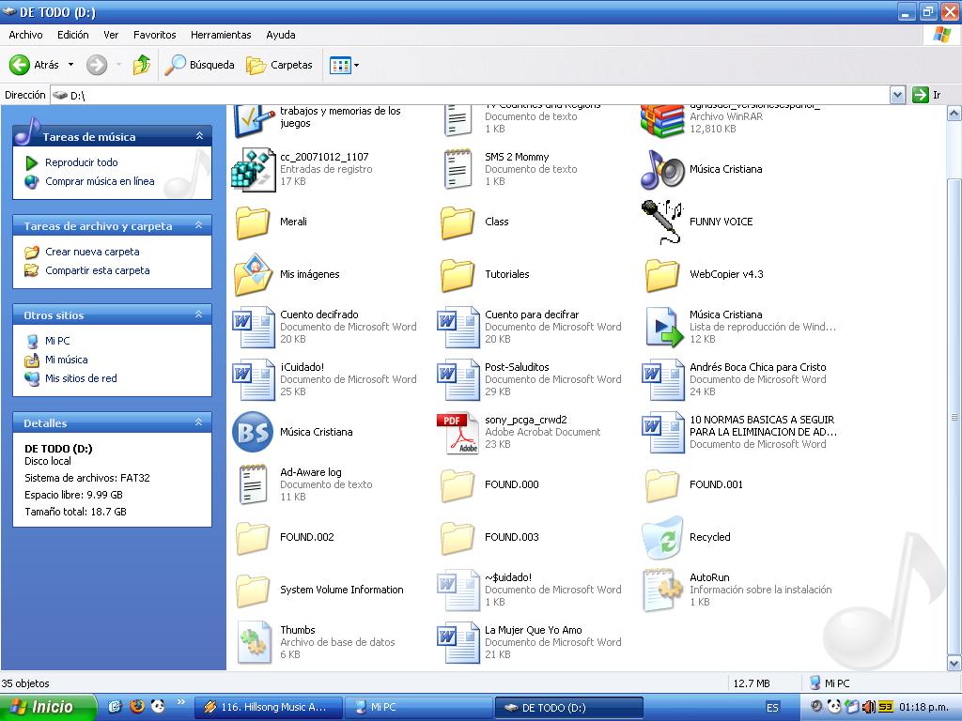Select the Música Cristiana speaker icon
The image size is (962, 721).
click(x=662, y=169)
